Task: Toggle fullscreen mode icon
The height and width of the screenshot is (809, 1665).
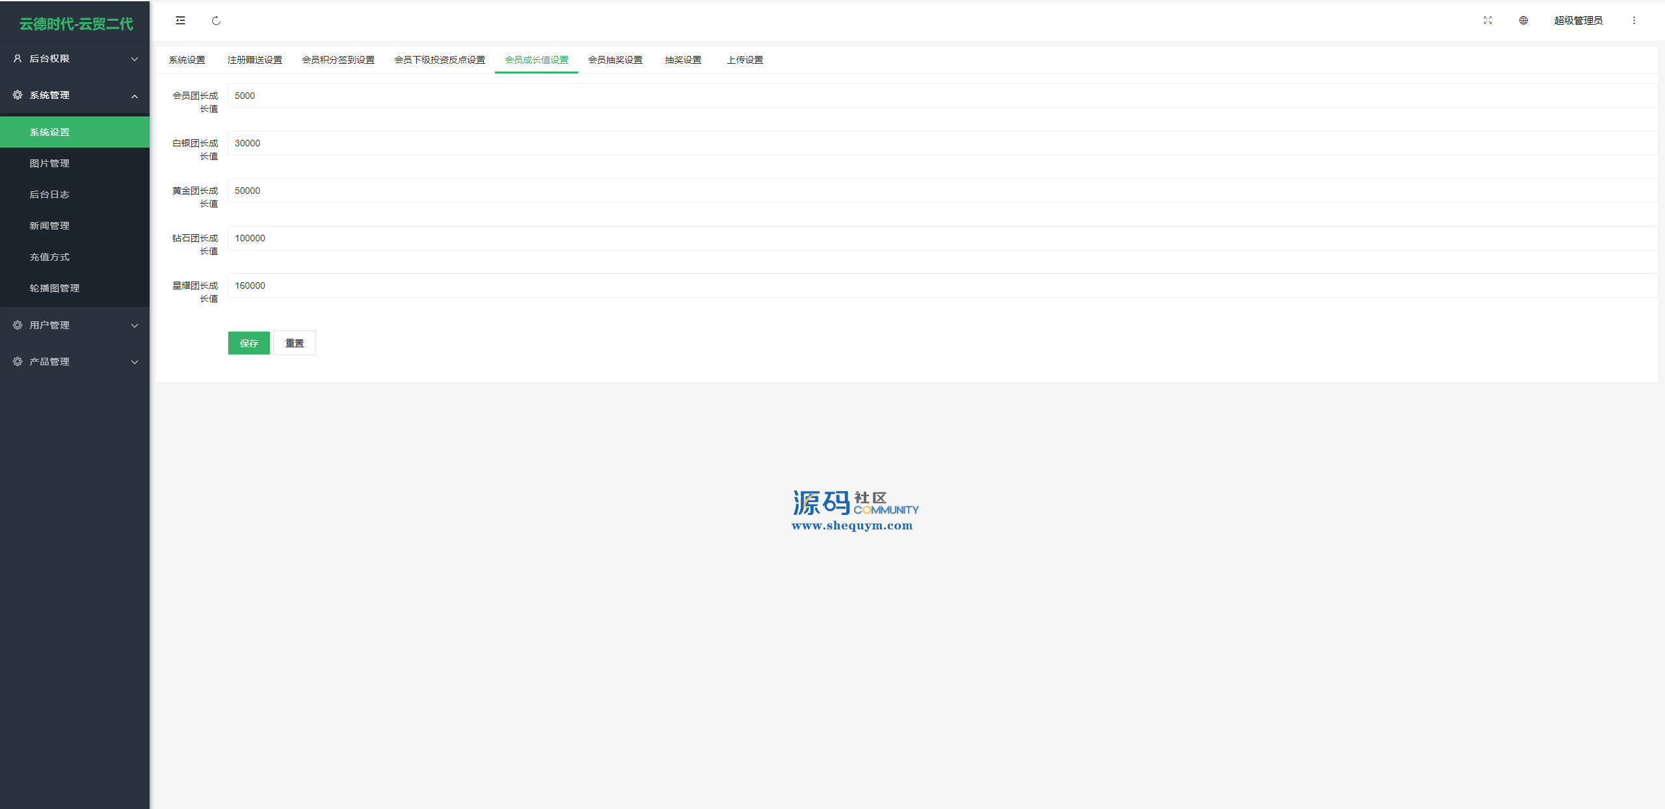Action: click(x=1487, y=21)
